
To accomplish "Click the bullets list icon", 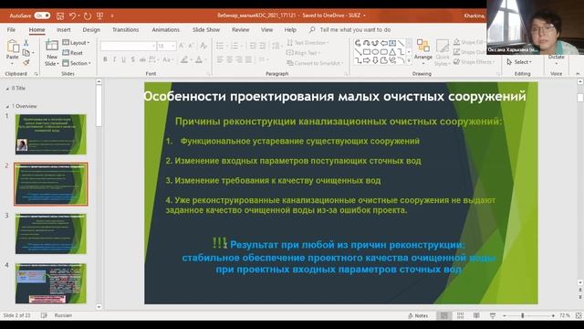I will tap(220, 46).
